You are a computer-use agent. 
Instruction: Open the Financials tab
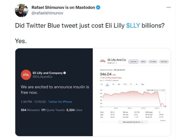pos(164,61)
